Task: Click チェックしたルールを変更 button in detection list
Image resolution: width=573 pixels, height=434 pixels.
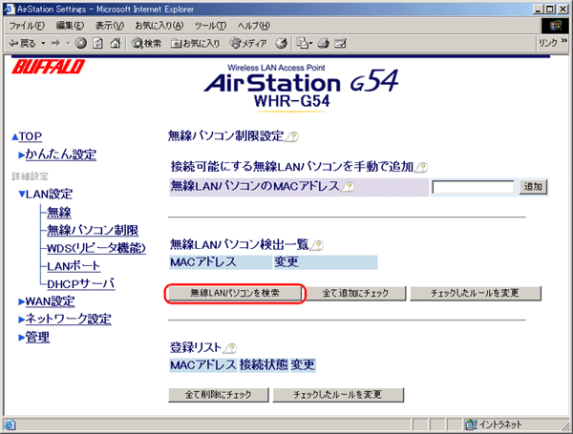Action: [475, 293]
